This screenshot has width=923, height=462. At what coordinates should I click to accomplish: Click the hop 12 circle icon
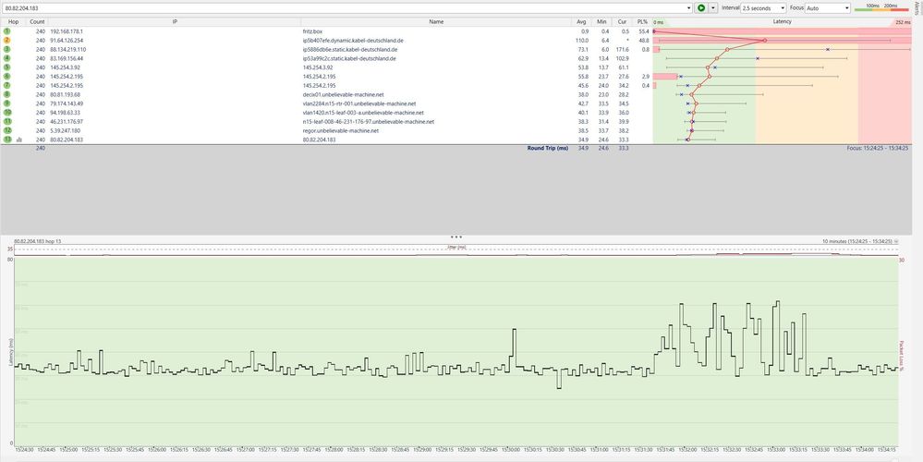tap(7, 130)
